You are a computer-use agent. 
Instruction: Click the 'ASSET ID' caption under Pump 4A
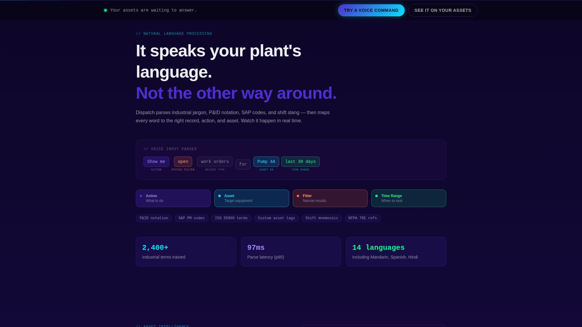(266, 170)
